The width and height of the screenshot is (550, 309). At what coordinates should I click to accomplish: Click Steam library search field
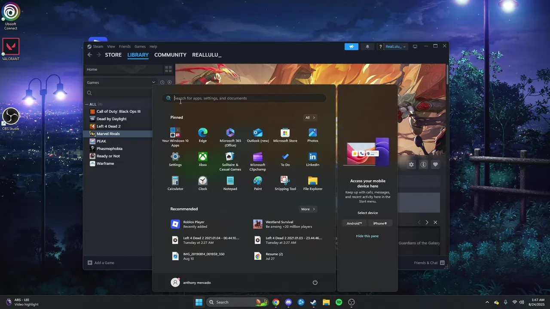point(118,93)
